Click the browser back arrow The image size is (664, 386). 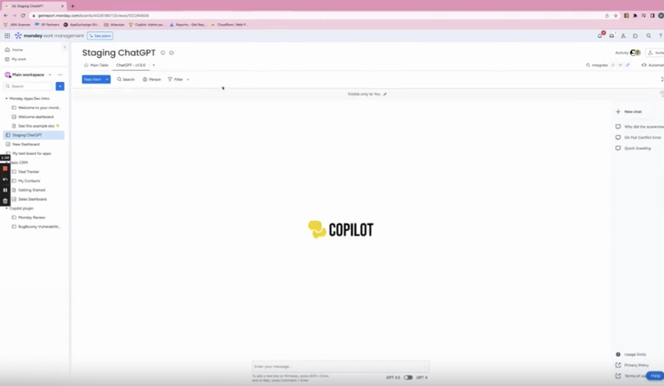point(6,15)
